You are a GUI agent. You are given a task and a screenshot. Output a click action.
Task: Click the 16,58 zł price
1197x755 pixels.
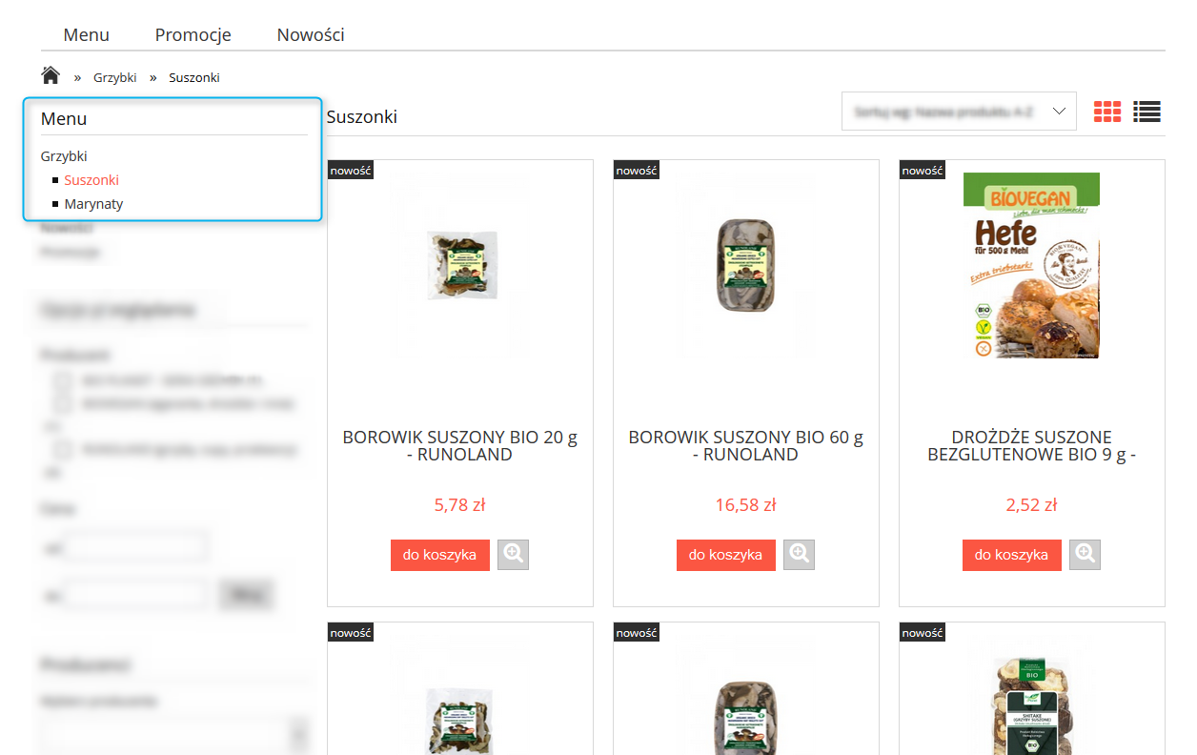[746, 505]
